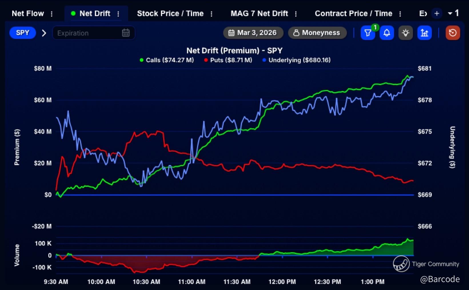Open the filter funnel options

tap(368, 33)
